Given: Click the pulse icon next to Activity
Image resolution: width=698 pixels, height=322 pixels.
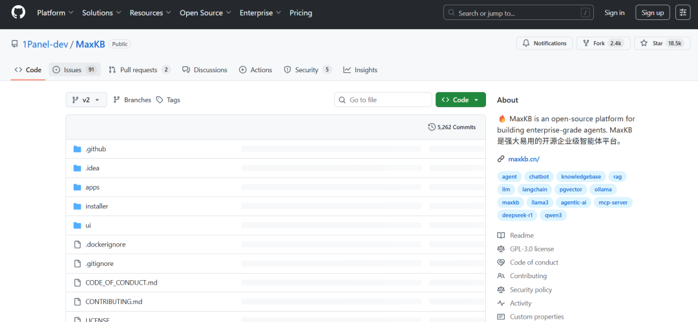Looking at the screenshot, I should (x=502, y=303).
